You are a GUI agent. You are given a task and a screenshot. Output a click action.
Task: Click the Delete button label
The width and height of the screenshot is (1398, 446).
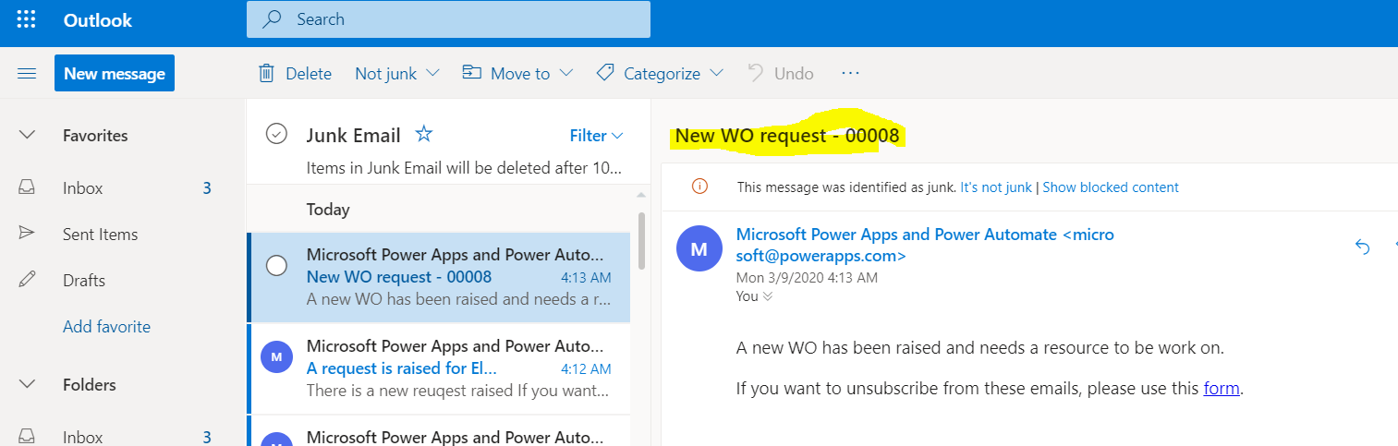pyautogui.click(x=309, y=74)
